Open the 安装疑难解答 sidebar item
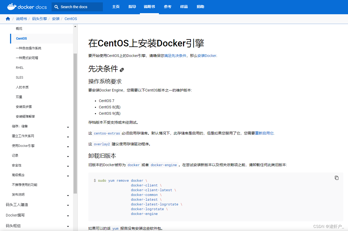 point(25,116)
